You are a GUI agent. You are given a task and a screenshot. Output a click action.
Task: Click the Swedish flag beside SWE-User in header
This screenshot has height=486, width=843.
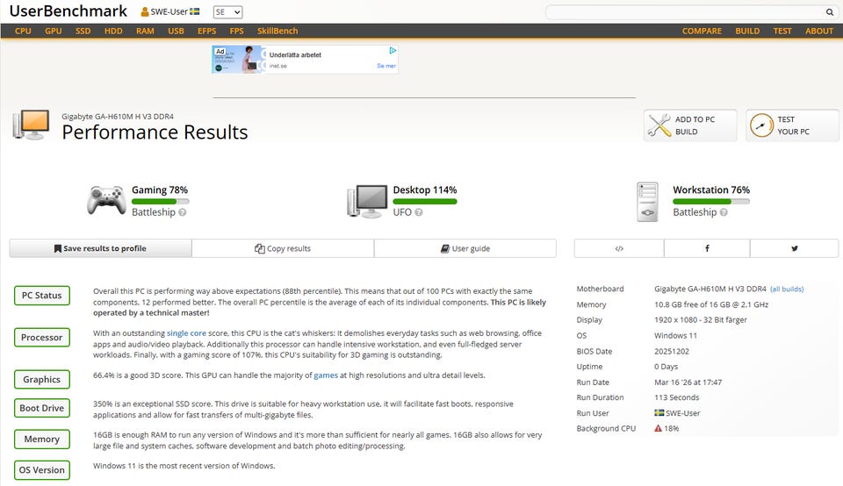tap(195, 11)
